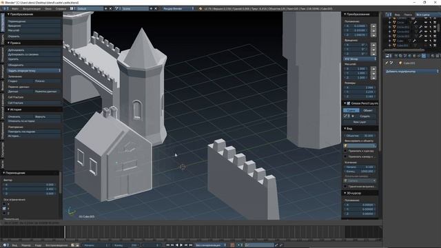Add a new scene with plus icon
Screen dimensions: 441x248
click(151, 9)
